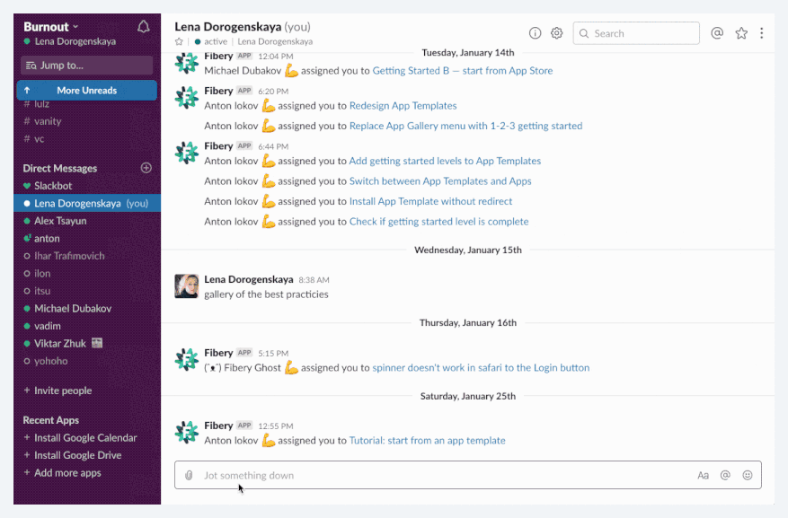Image resolution: width=788 pixels, height=518 pixels.
Task: Open link Tutorial: start from an app template
Action: click(x=427, y=441)
